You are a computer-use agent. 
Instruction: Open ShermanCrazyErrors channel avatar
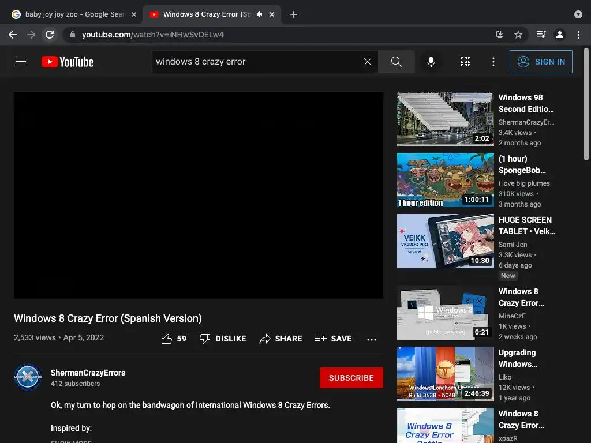tap(28, 377)
